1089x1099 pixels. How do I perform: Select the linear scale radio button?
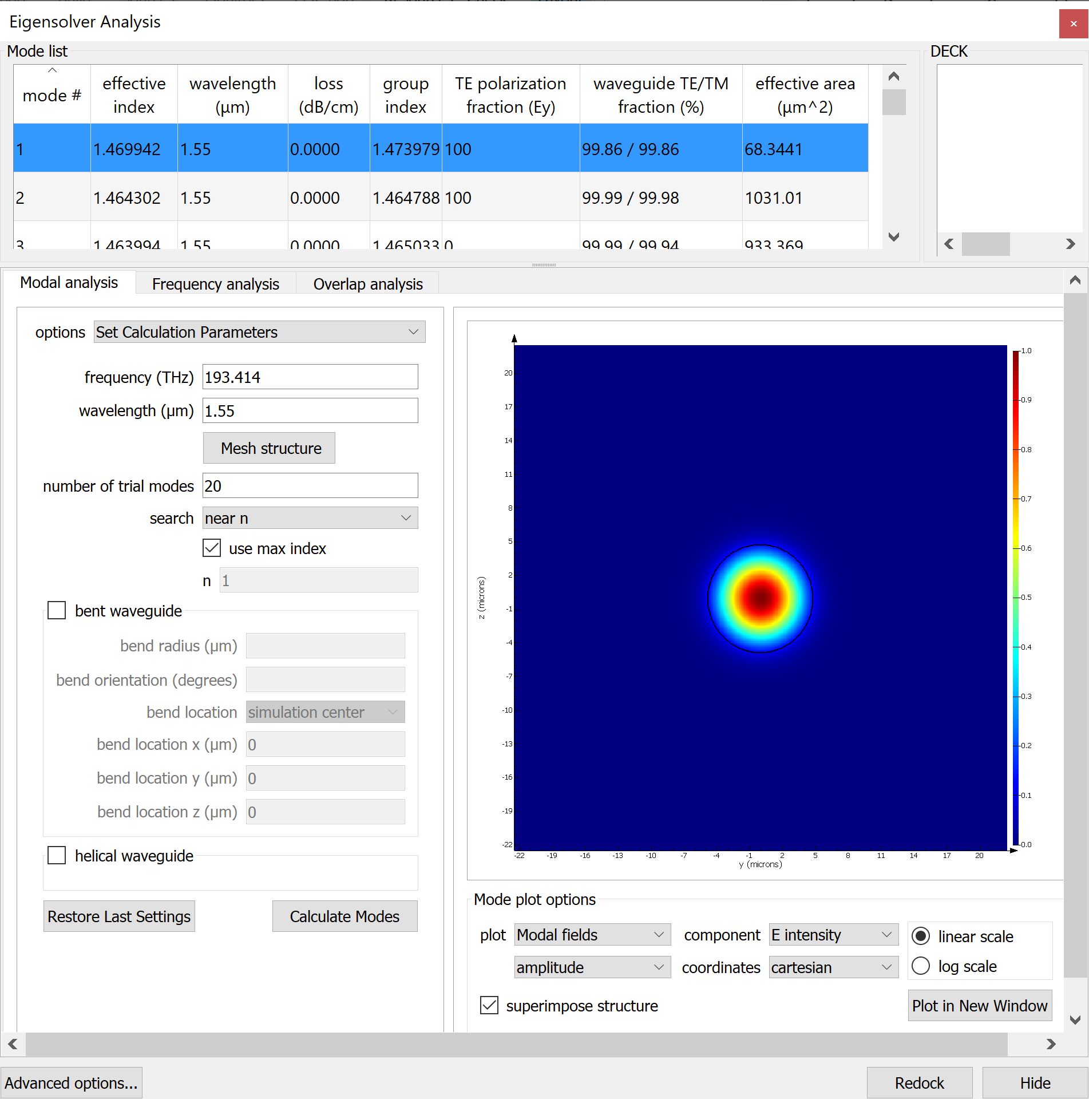point(921,936)
